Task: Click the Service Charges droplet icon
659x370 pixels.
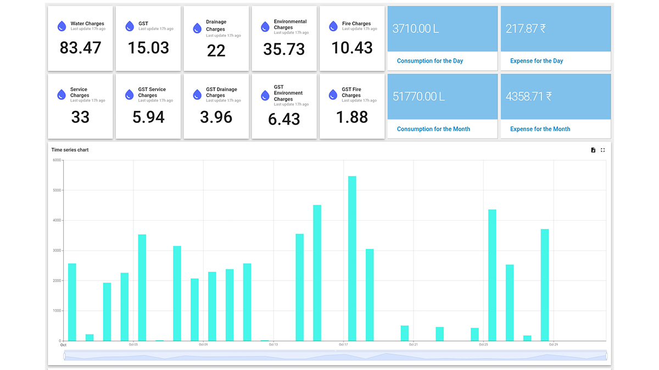Action: coord(62,94)
